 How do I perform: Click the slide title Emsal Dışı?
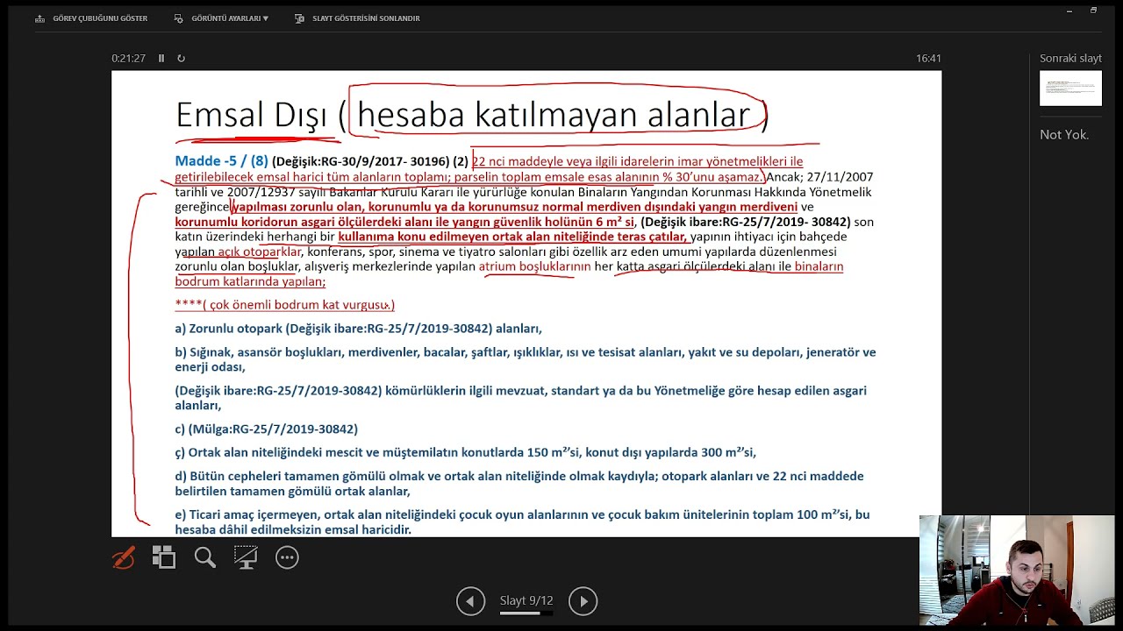[x=251, y=116]
